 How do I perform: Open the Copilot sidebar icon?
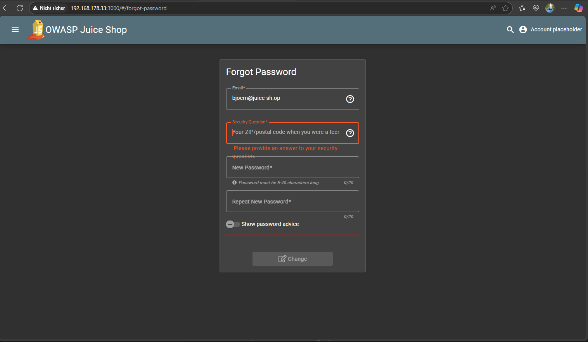(578, 8)
